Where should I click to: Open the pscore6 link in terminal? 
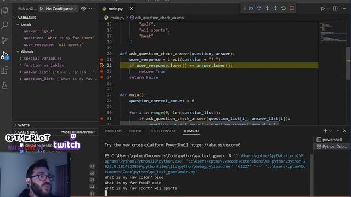pyautogui.click(x=216, y=145)
